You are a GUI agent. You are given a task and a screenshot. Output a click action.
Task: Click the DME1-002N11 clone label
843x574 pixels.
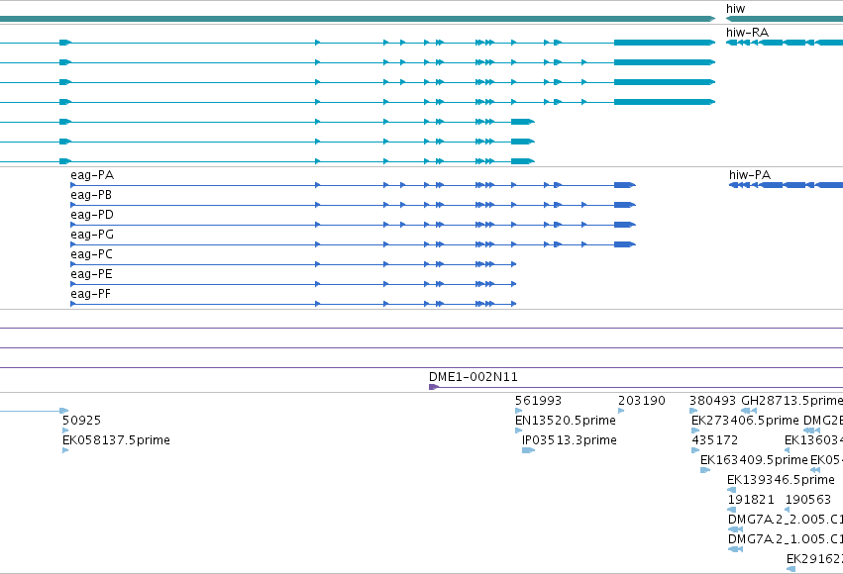pyautogui.click(x=474, y=377)
